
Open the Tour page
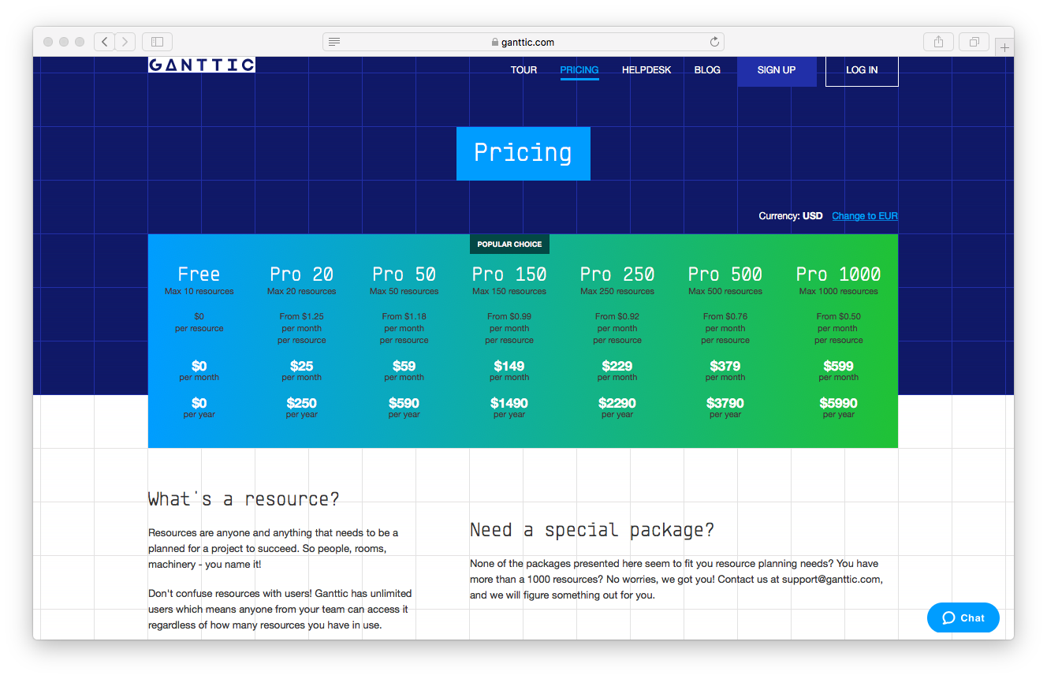[523, 70]
